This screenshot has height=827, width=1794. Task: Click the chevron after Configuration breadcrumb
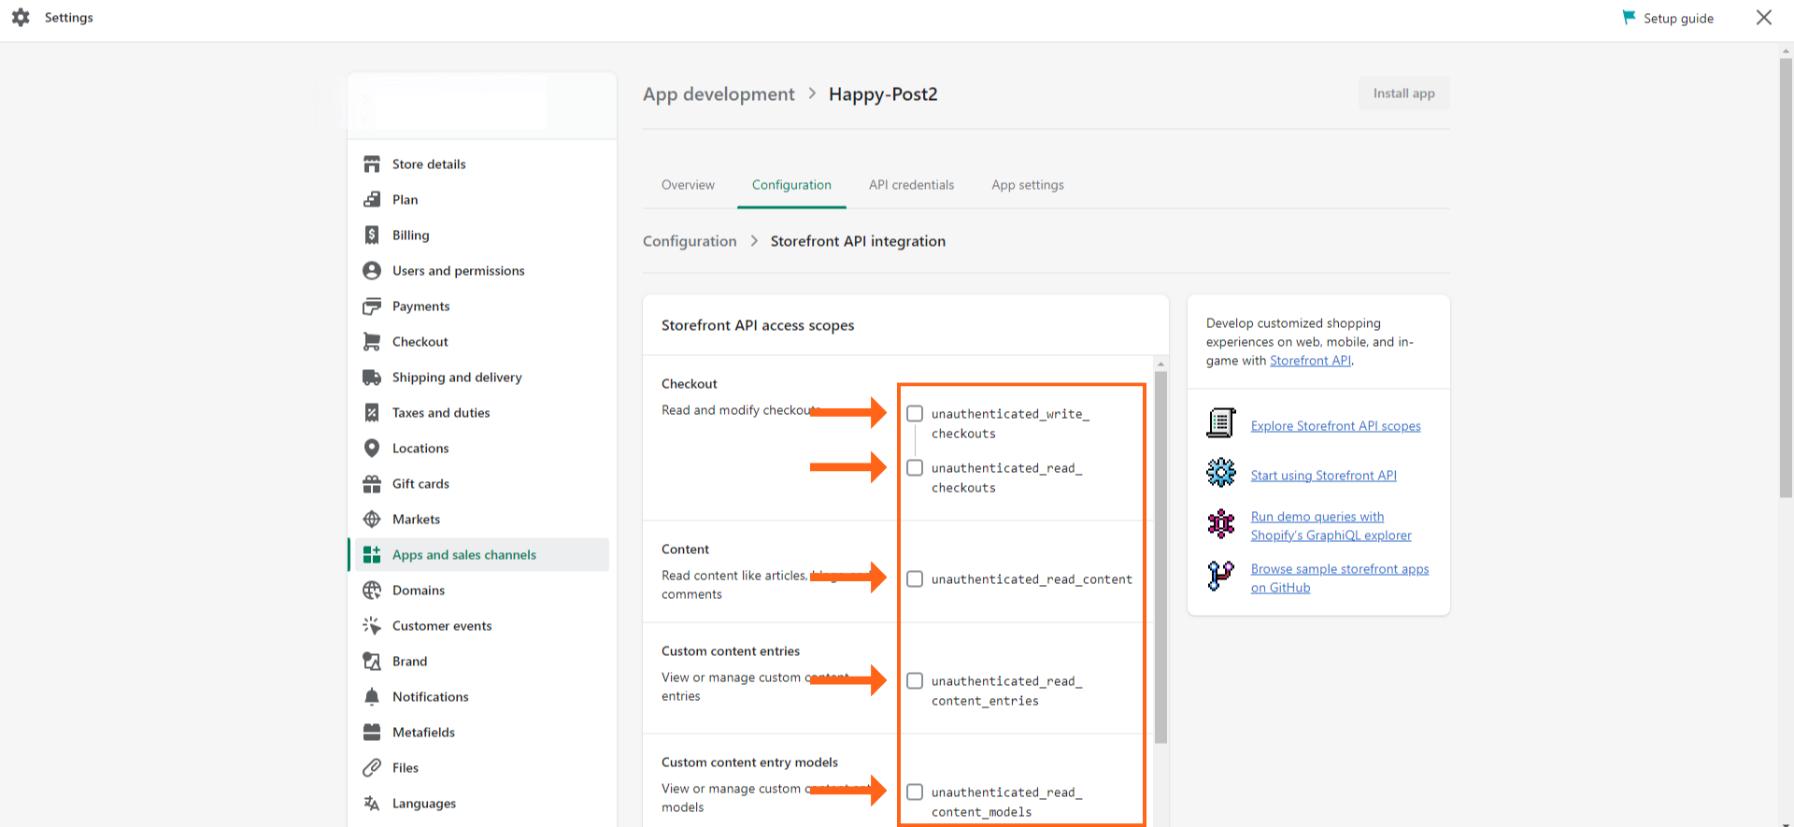pos(754,241)
